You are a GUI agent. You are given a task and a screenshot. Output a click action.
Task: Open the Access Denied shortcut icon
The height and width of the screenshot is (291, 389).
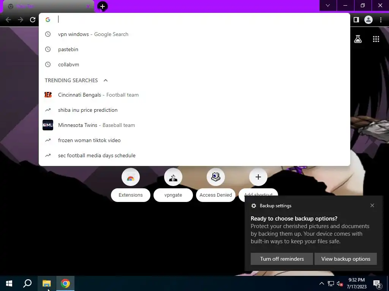[x=216, y=177]
